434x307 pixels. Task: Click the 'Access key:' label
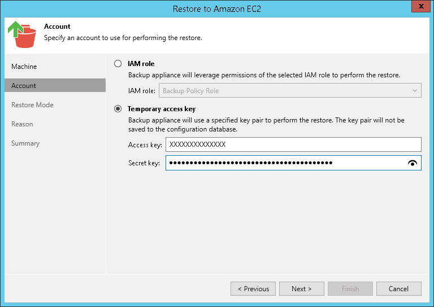(x=145, y=145)
